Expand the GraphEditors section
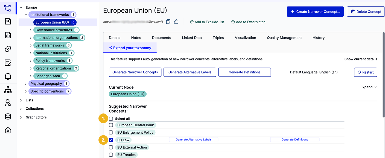Screen dimensions: 385x158 point(21,117)
